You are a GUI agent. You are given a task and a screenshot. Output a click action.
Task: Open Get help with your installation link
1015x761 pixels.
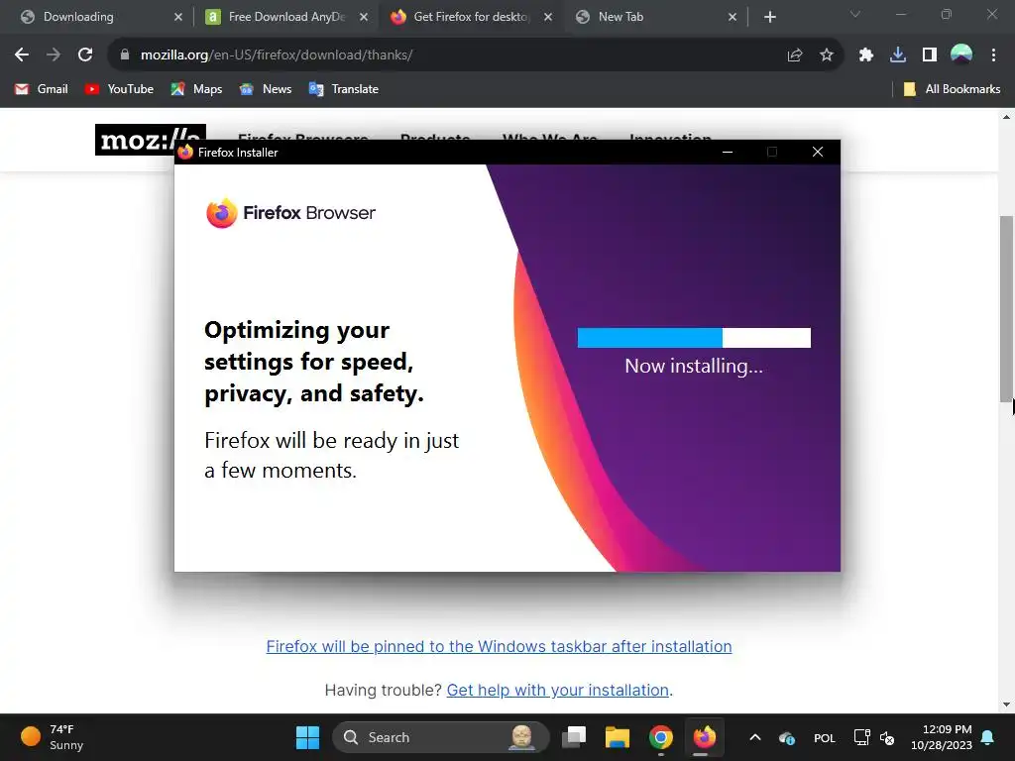[557, 691]
